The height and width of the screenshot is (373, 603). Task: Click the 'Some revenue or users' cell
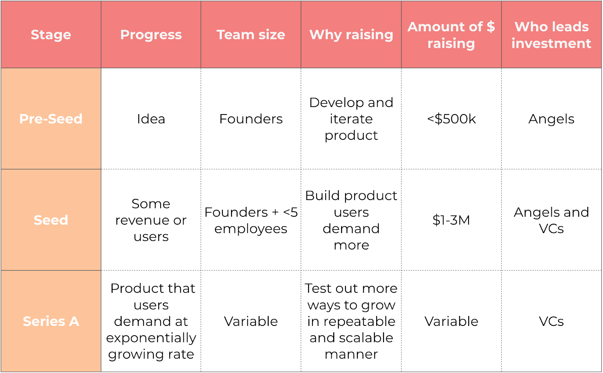151,220
